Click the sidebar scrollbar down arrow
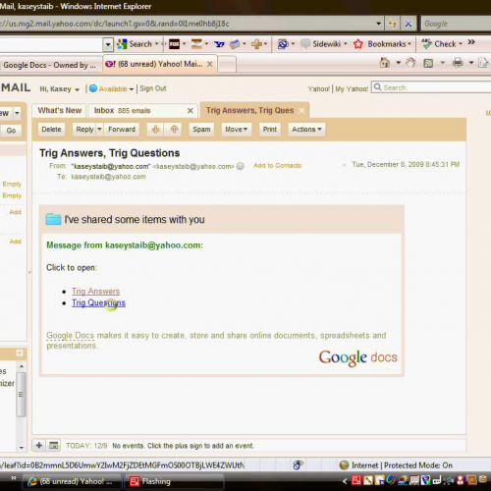491x491 pixels. point(22,448)
